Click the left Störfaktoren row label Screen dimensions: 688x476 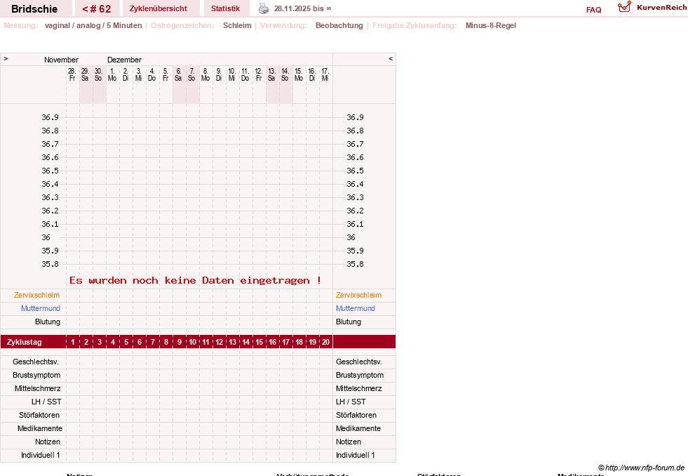tap(39, 415)
